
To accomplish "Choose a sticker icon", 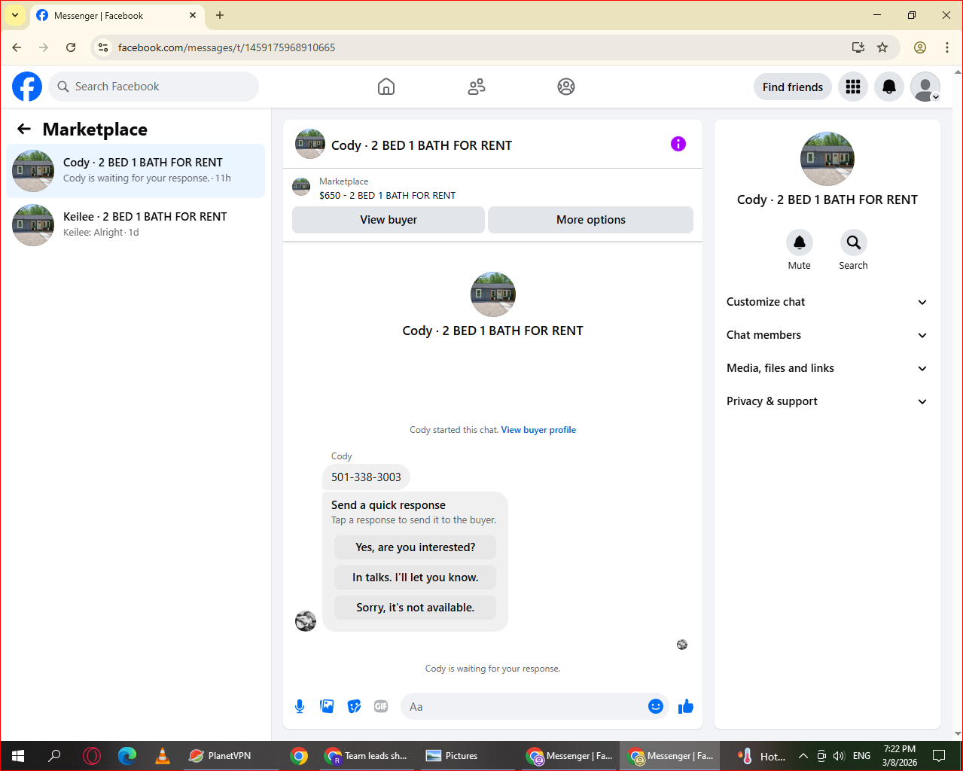I will 354,706.
